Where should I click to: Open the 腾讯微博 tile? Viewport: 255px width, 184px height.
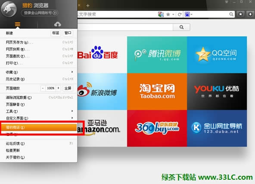157,55
